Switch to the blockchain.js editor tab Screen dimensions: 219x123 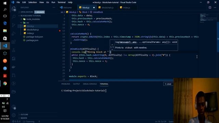pyautogui.click(x=107, y=8)
